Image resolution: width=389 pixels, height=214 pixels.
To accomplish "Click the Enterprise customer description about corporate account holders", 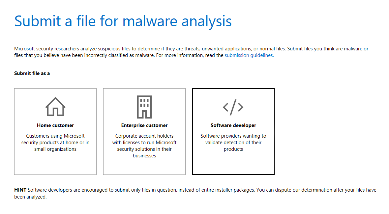I will pyautogui.click(x=144, y=146).
